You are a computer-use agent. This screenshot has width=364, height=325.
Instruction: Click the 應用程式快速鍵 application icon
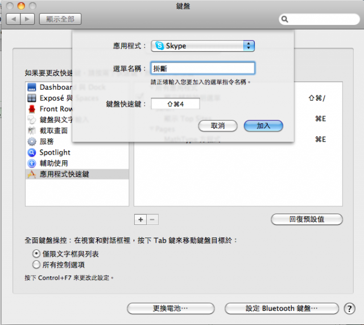pyautogui.click(x=32, y=174)
